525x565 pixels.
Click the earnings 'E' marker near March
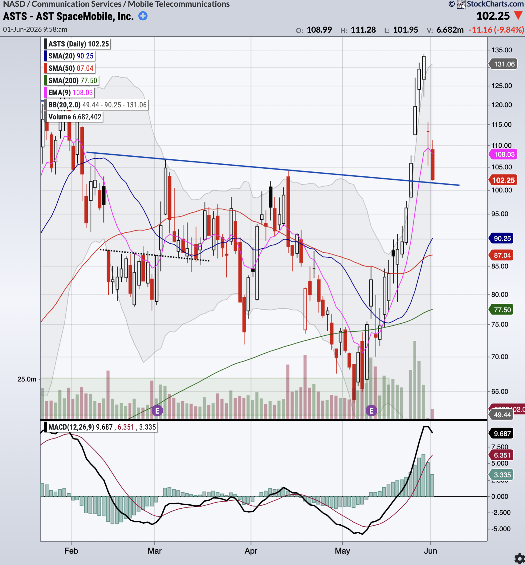(x=157, y=411)
